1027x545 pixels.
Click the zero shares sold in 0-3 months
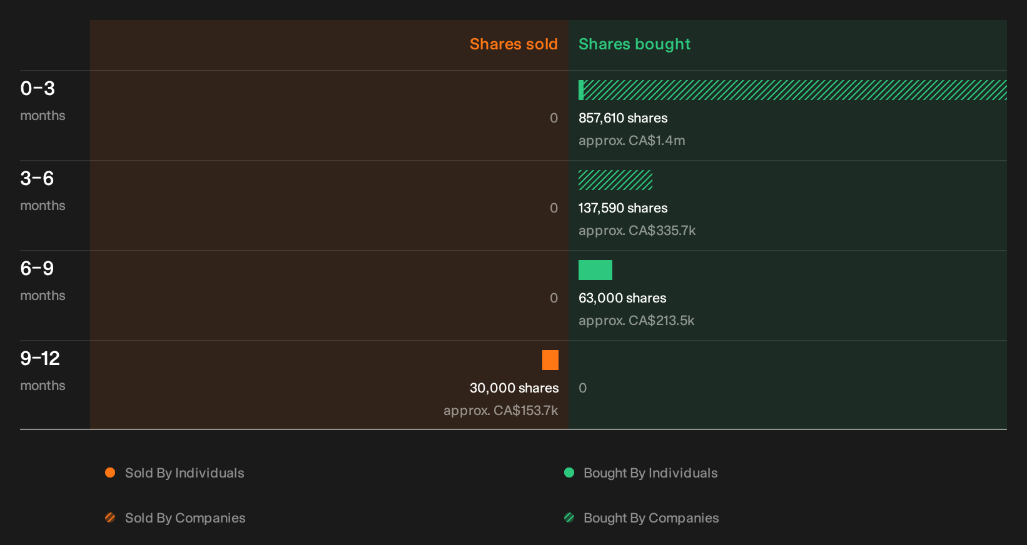tap(554, 118)
